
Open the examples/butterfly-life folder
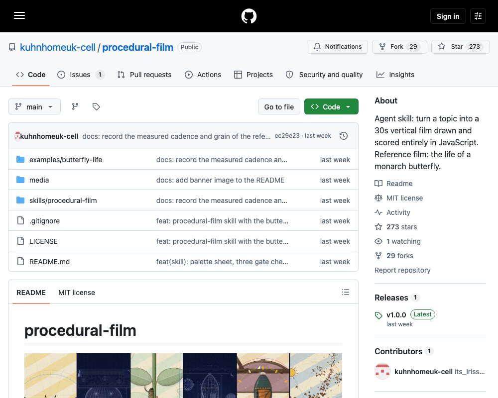tap(66, 160)
